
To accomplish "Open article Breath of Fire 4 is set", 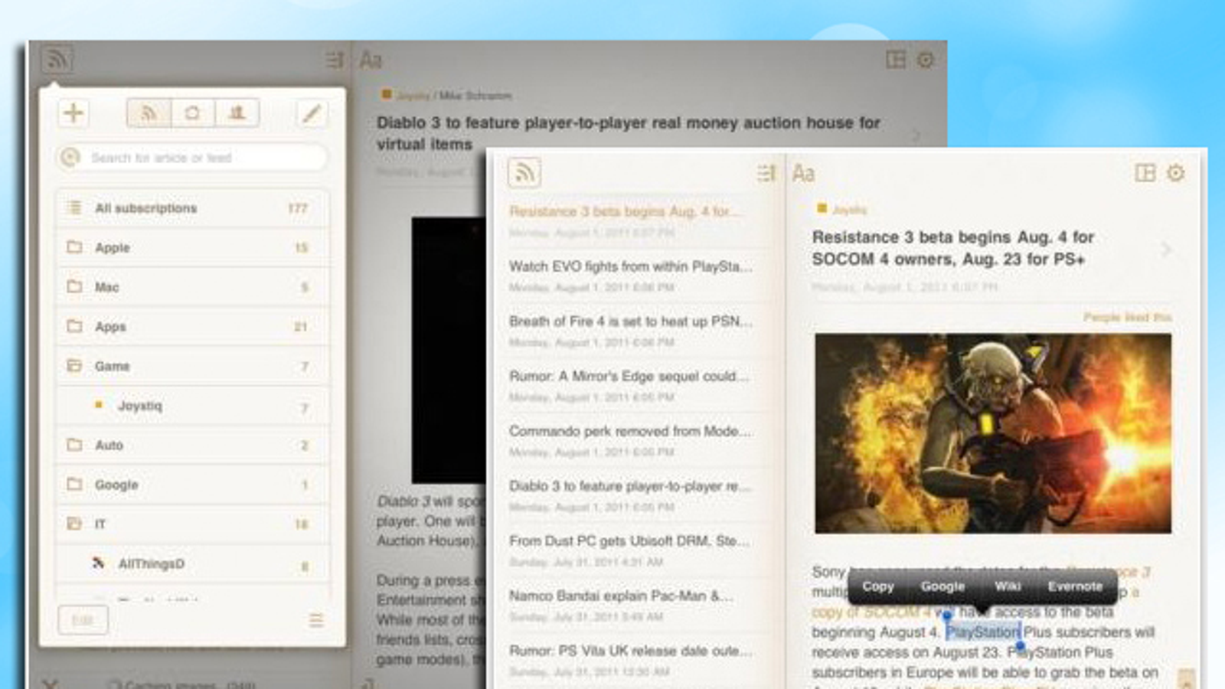I will 632,331.
